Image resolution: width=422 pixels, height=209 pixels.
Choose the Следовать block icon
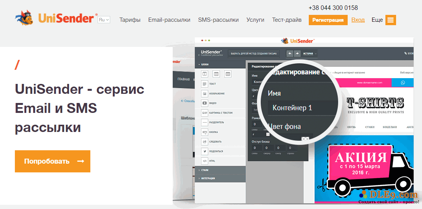click(x=205, y=141)
